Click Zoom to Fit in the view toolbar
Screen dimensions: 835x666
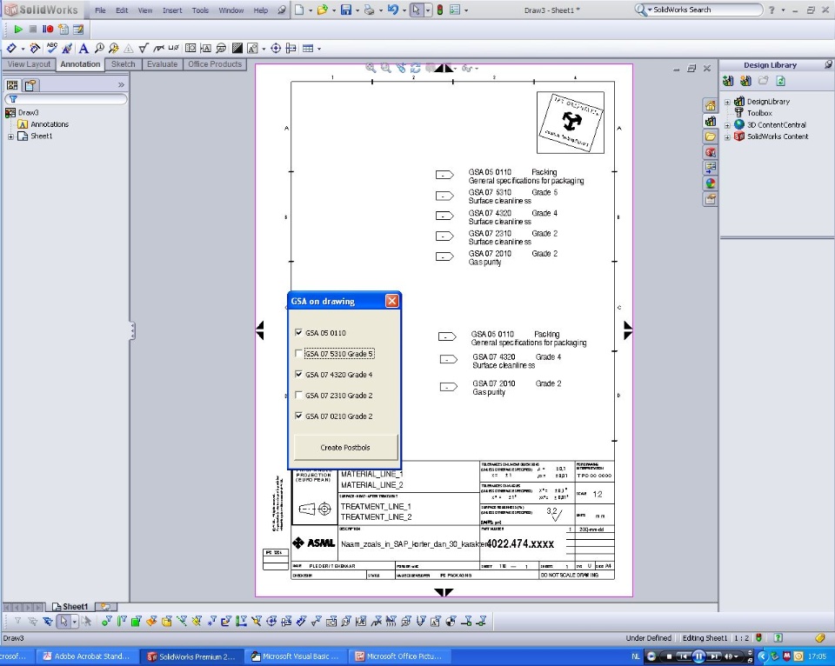371,68
